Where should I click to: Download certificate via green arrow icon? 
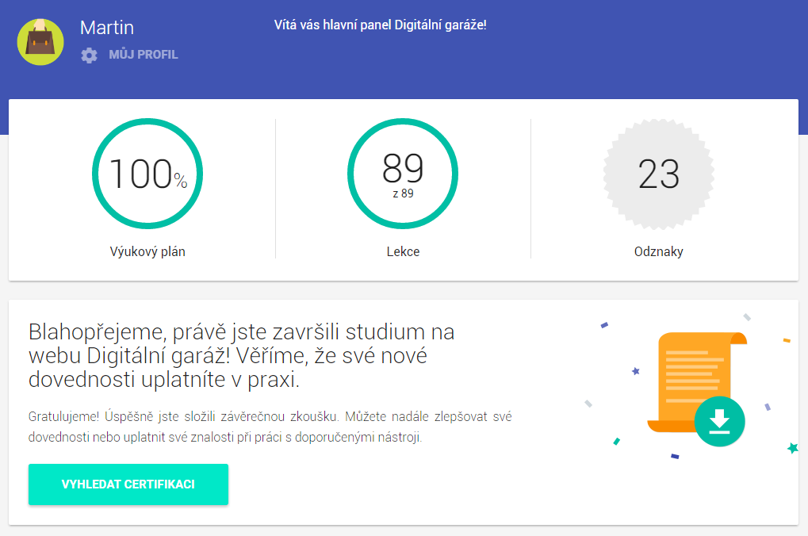point(719,421)
